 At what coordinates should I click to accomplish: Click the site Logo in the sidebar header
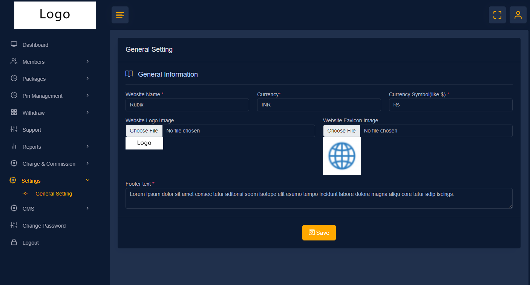(55, 15)
